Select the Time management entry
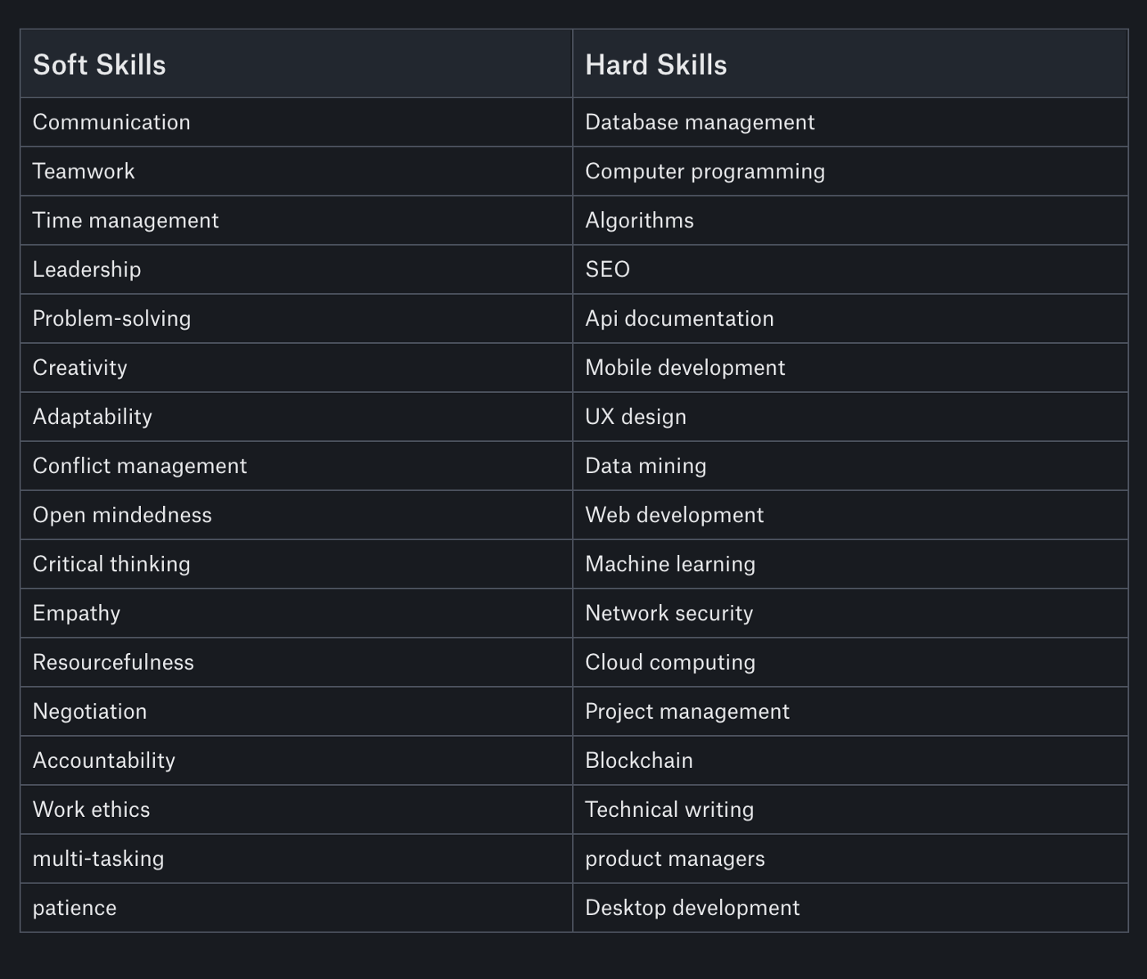 tap(125, 220)
